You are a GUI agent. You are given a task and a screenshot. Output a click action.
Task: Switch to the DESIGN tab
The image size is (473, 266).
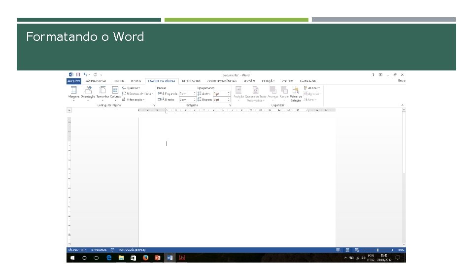coord(136,81)
